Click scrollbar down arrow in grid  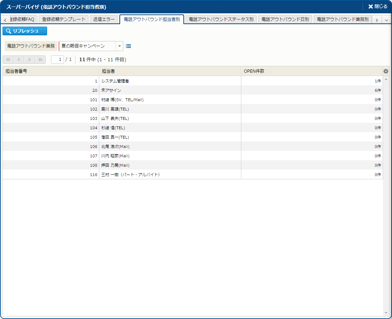pos(386,313)
